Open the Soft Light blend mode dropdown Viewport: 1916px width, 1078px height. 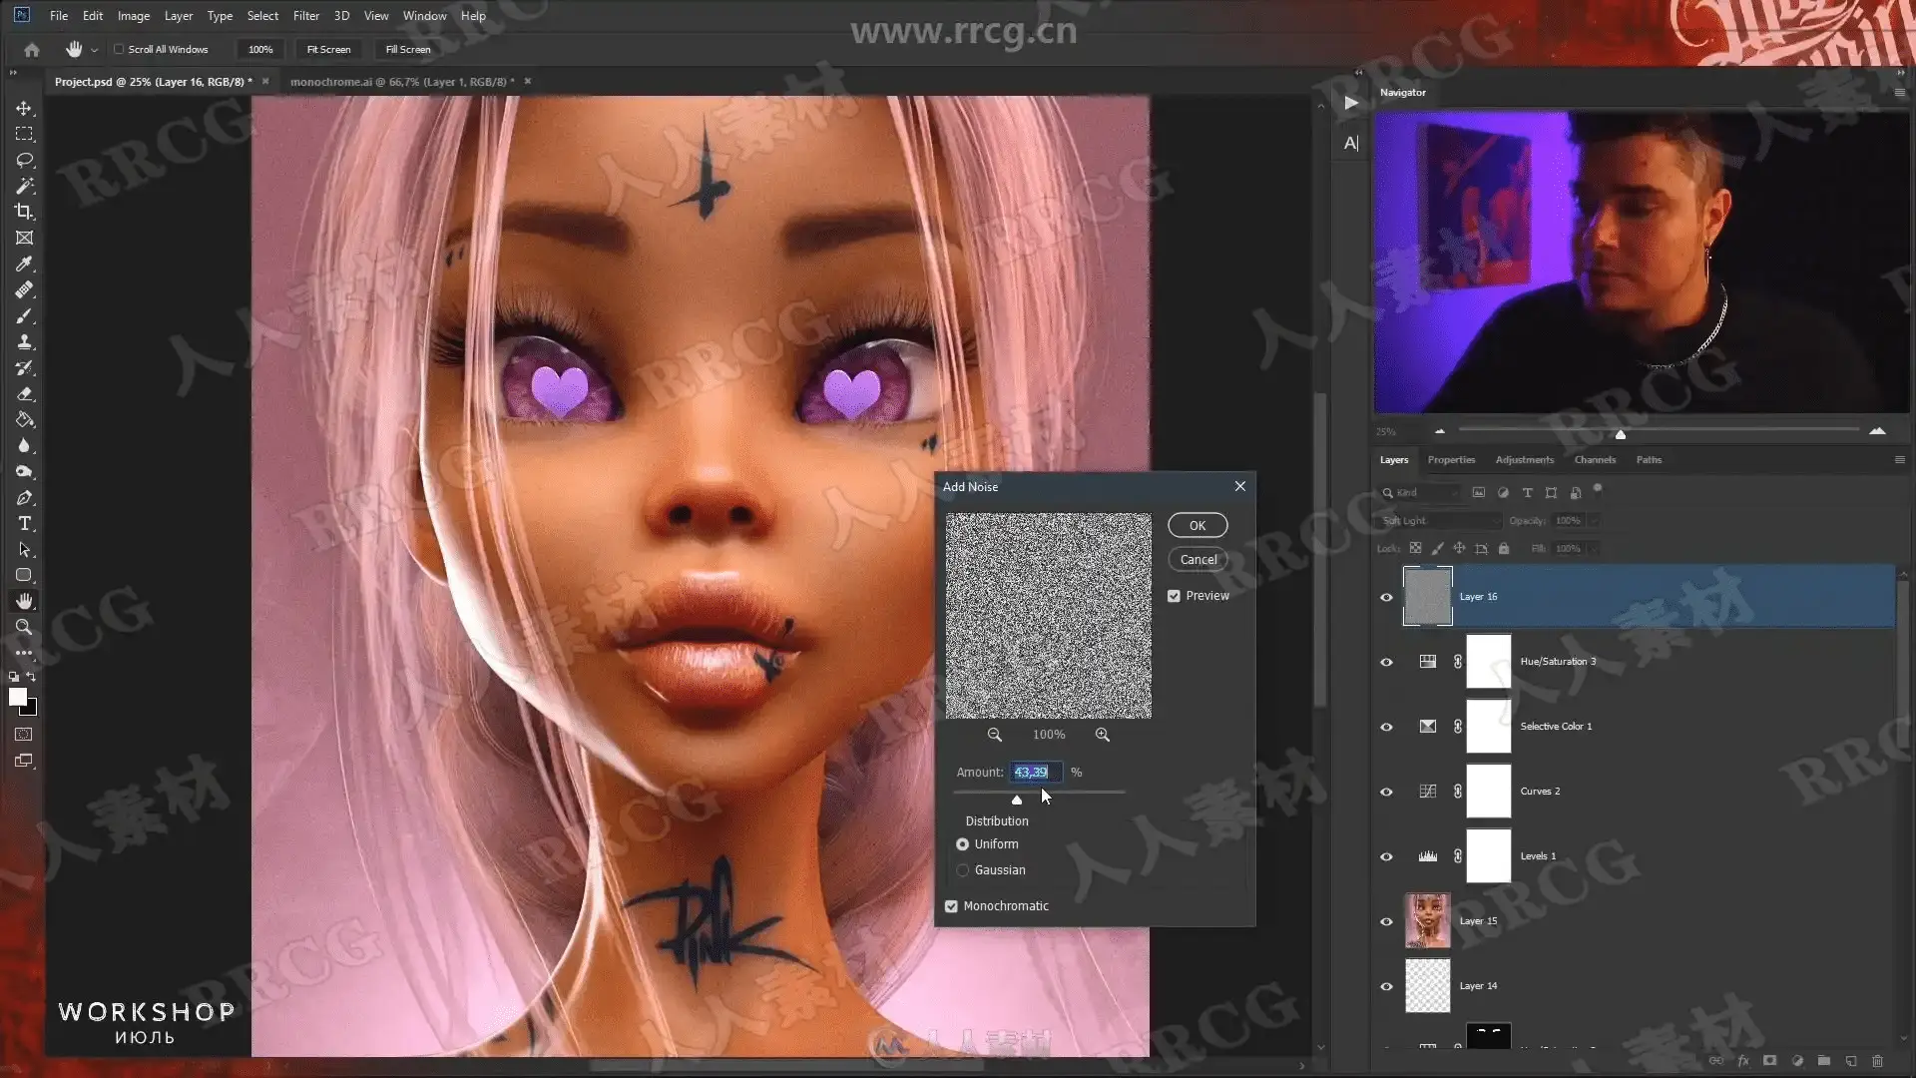[1440, 521]
